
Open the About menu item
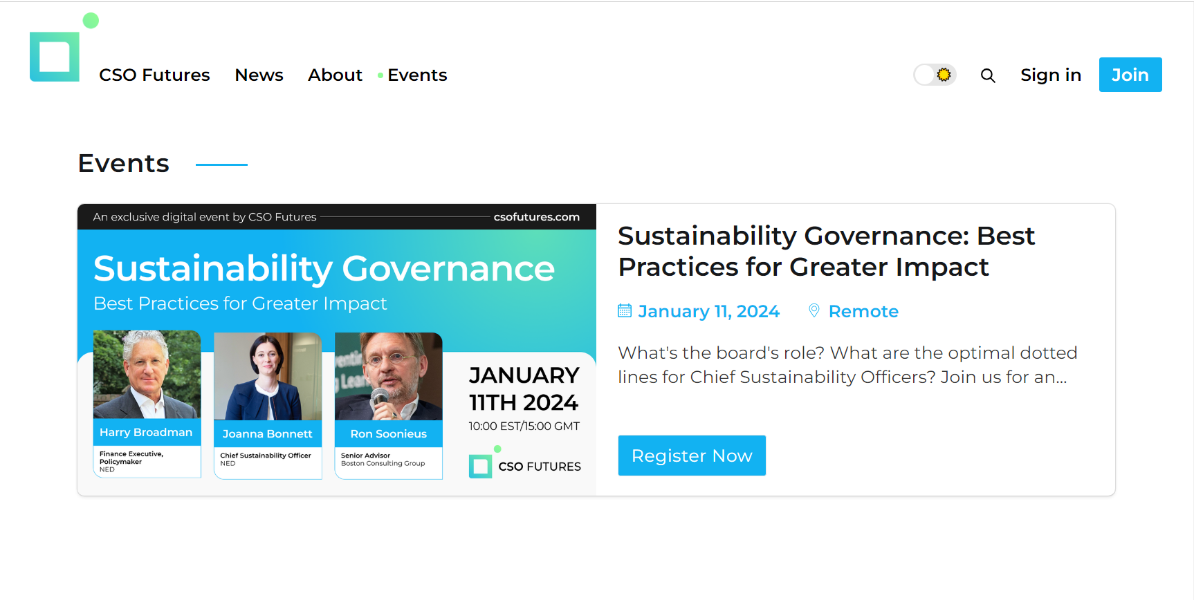tap(335, 75)
